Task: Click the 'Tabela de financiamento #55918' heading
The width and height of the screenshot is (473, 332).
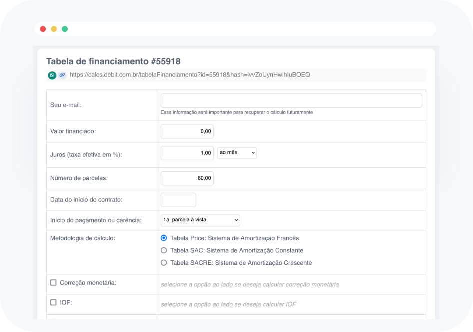Action: pyautogui.click(x=113, y=61)
